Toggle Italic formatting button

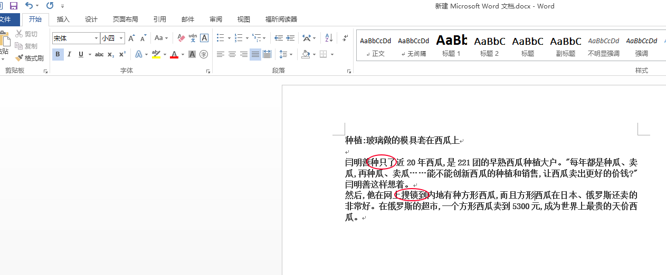pyautogui.click(x=69, y=54)
